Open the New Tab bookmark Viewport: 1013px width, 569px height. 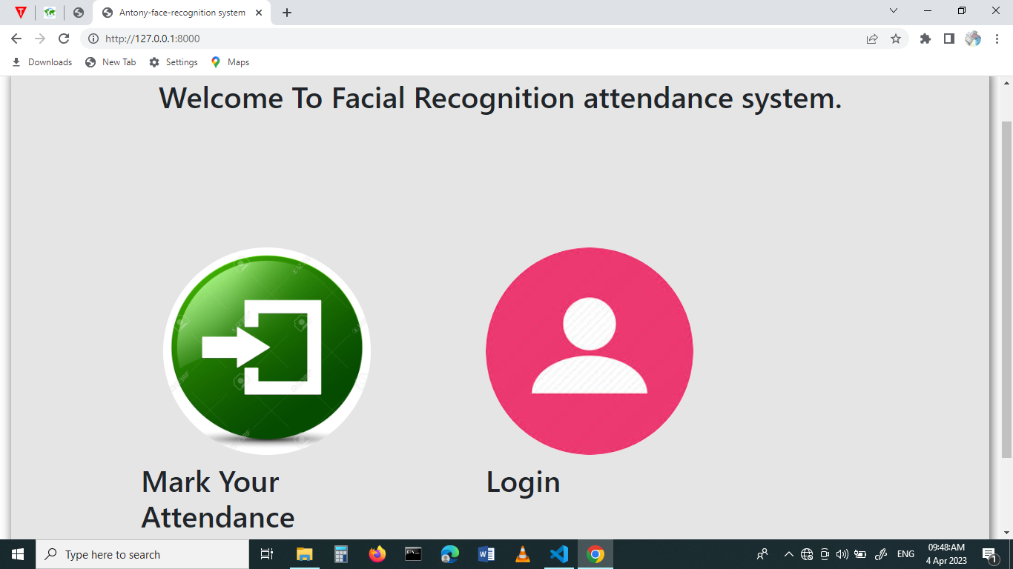110,62
